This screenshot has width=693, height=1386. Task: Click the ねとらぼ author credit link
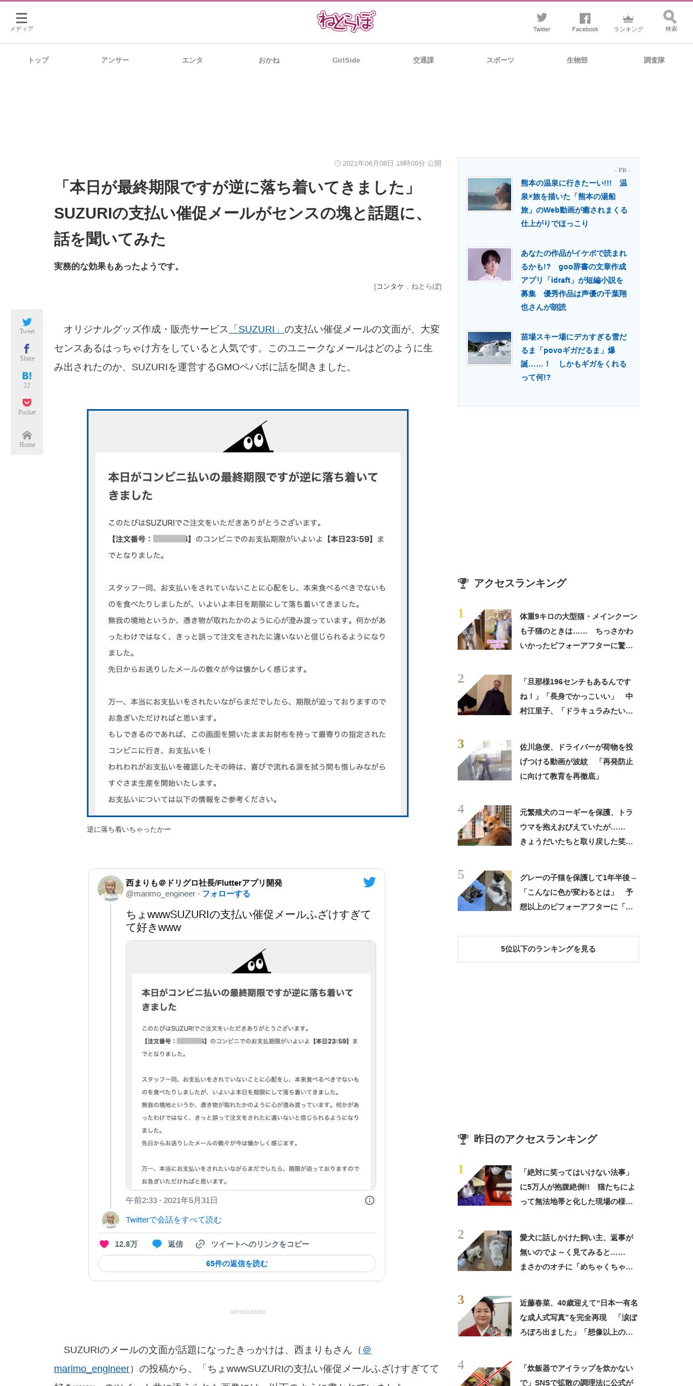[425, 287]
